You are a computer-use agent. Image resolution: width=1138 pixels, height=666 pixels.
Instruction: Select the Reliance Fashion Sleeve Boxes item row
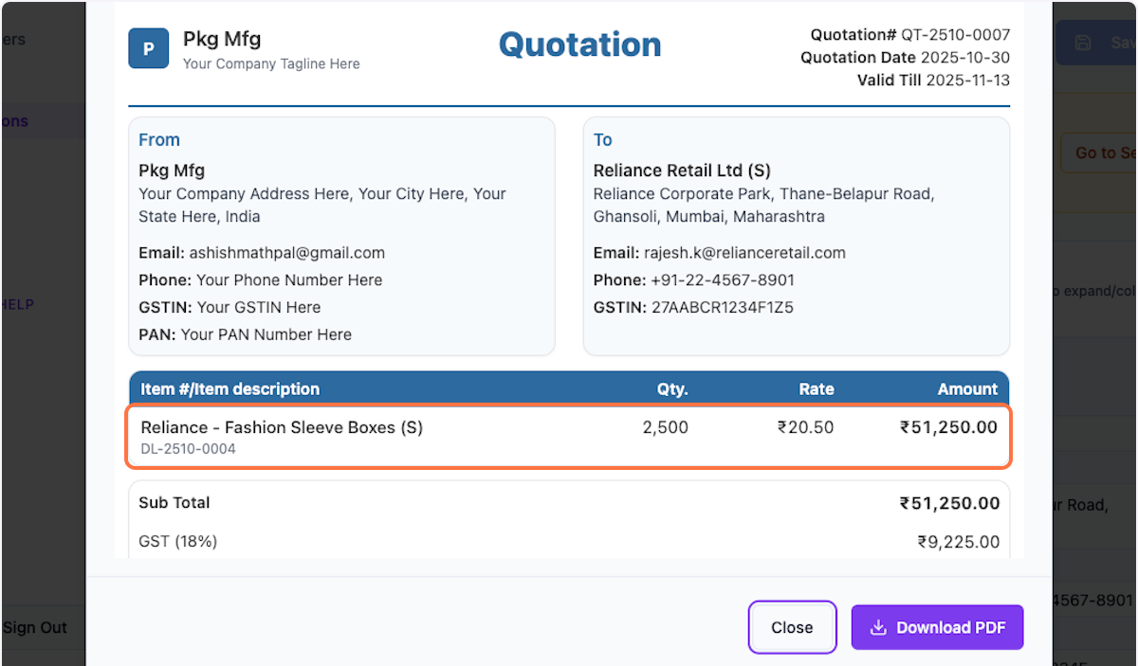pyautogui.click(x=569, y=437)
